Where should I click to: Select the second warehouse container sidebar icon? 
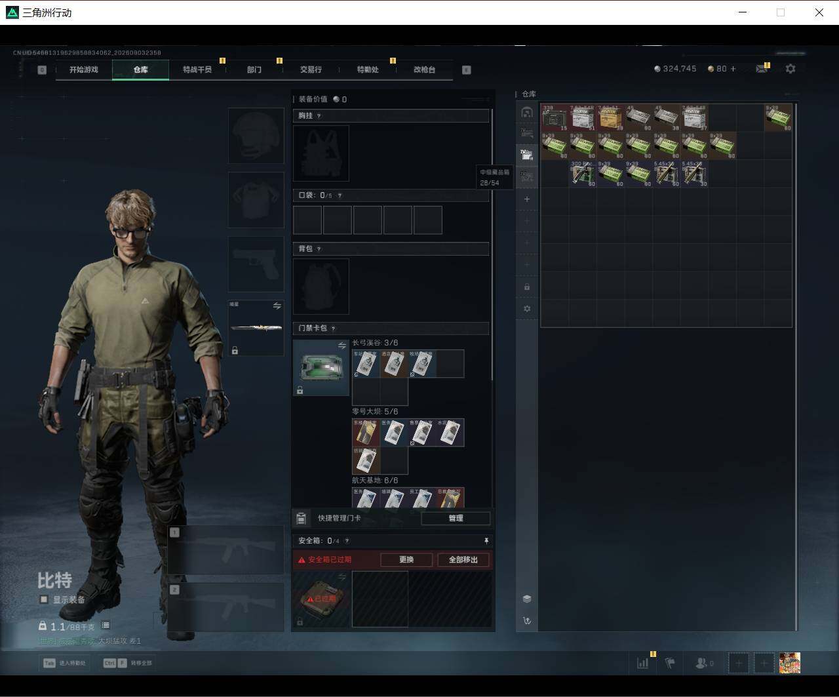[x=527, y=133]
